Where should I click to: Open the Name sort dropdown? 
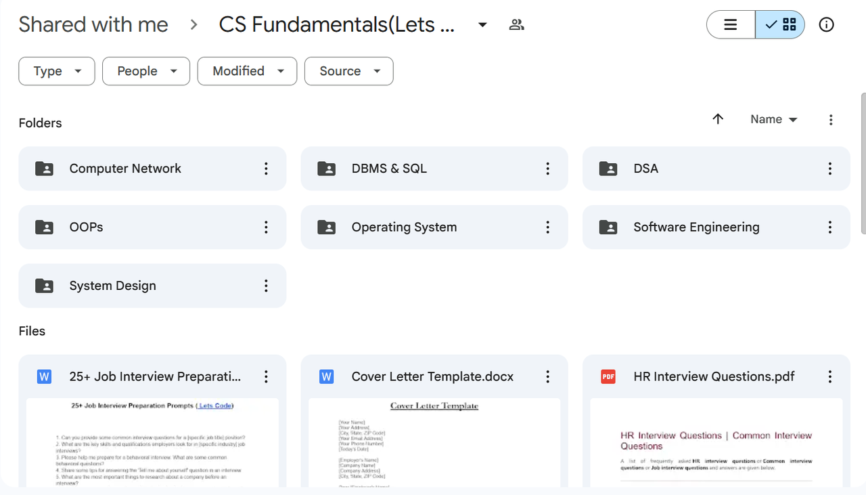tap(773, 119)
